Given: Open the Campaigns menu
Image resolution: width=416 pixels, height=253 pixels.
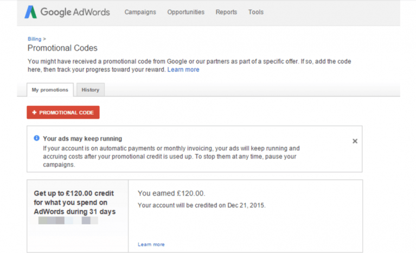Looking at the screenshot, I should (x=140, y=12).
